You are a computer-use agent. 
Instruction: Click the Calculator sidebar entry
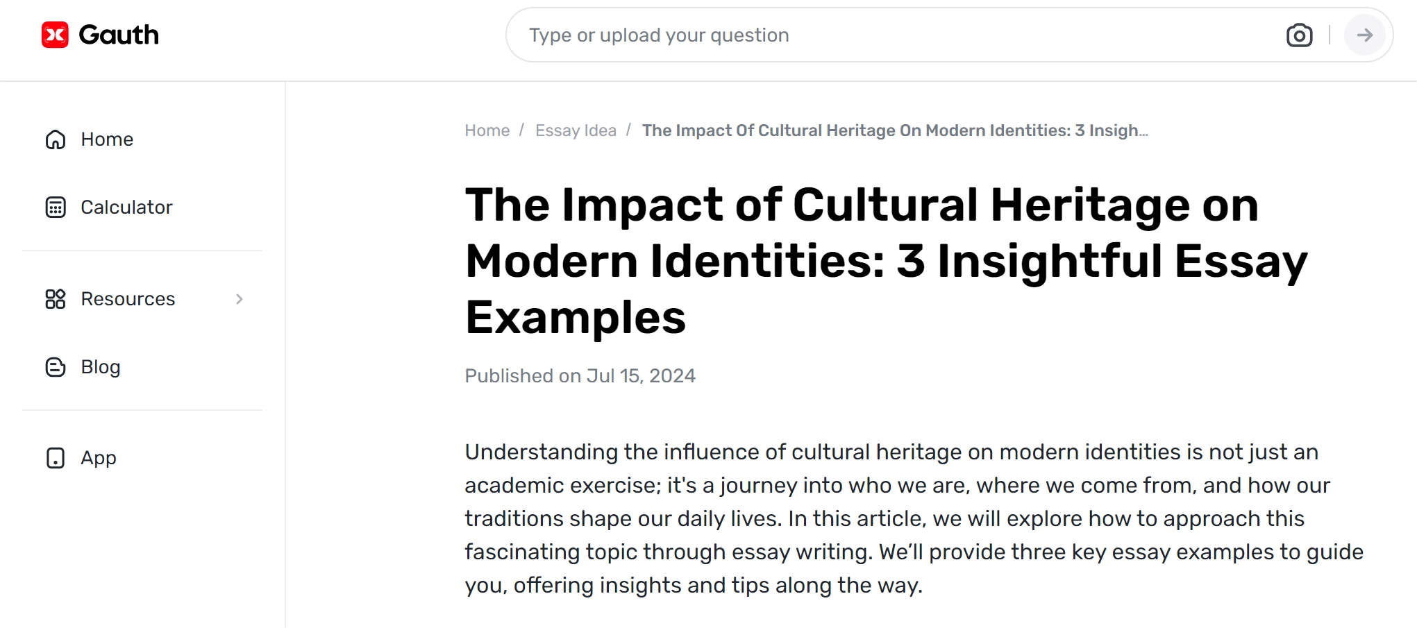coord(127,207)
